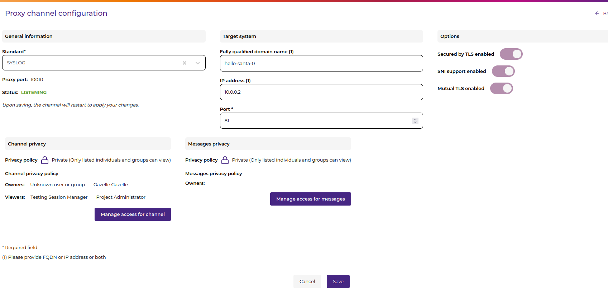
Task: Open the Standard dropdown chevron
Action: click(x=198, y=63)
